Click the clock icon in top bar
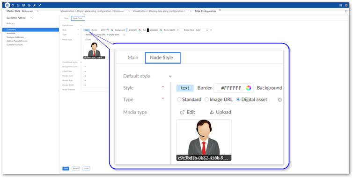 [x=13, y=5]
